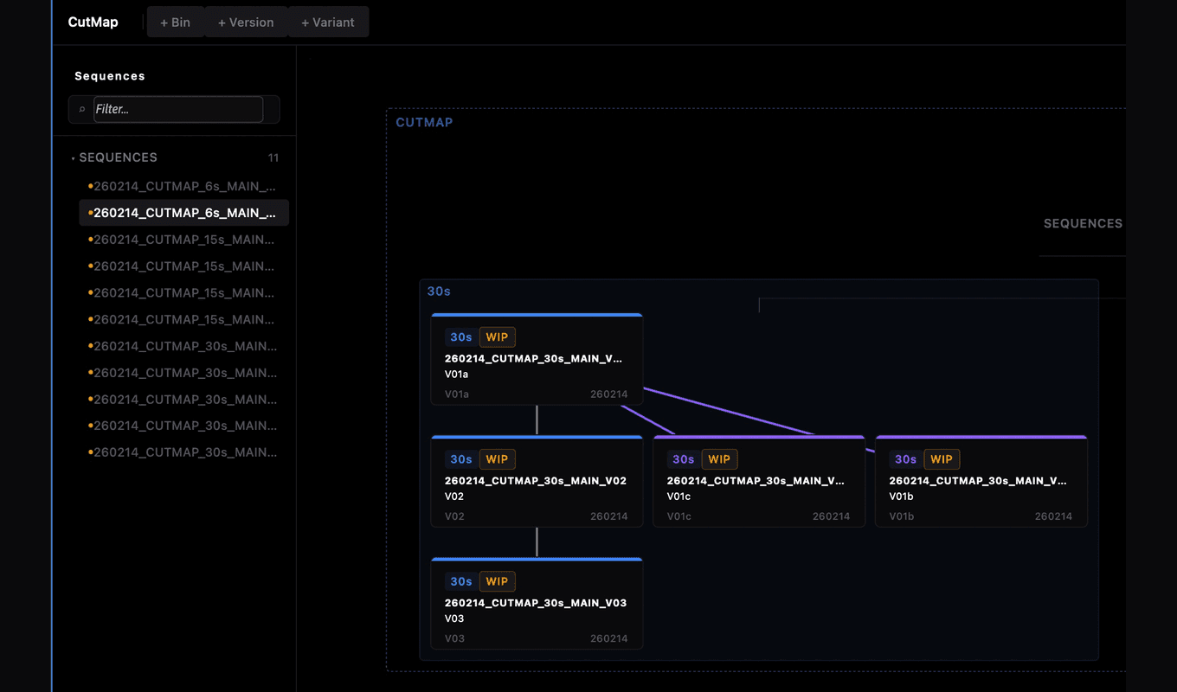Select the last 30s MAIN sequence in the list
This screenshot has width=1177, height=692.
tap(183, 452)
